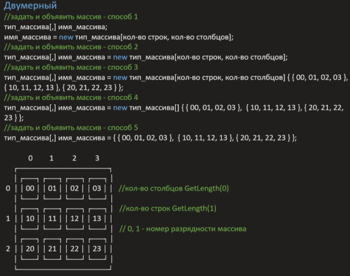Click the "new" keyword under способ 1
350x276 pixels.
coord(66,37)
